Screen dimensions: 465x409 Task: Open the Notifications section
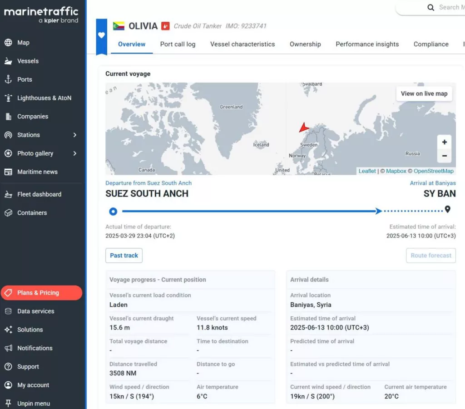click(34, 348)
